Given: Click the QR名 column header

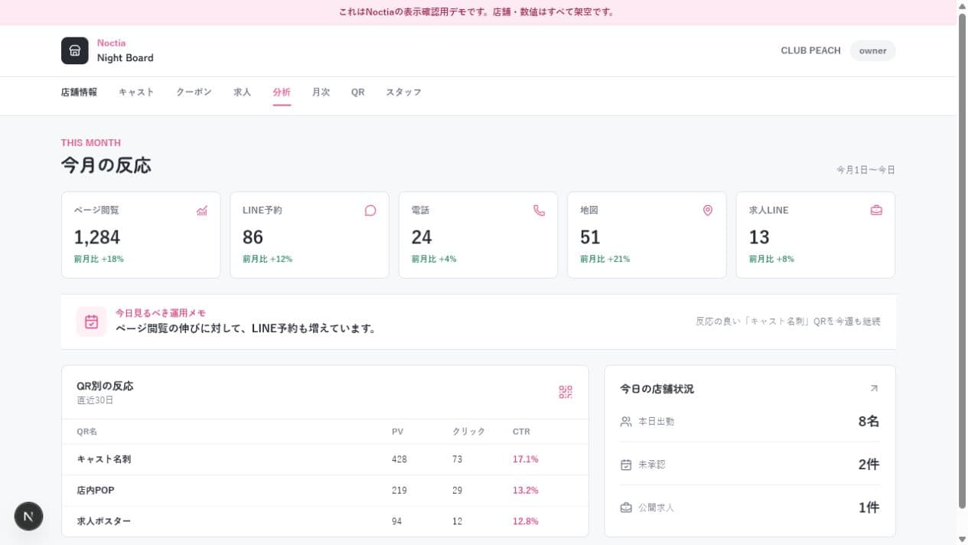Looking at the screenshot, I should (x=87, y=432).
